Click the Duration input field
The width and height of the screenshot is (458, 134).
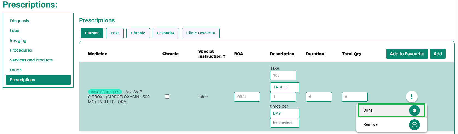(319, 97)
